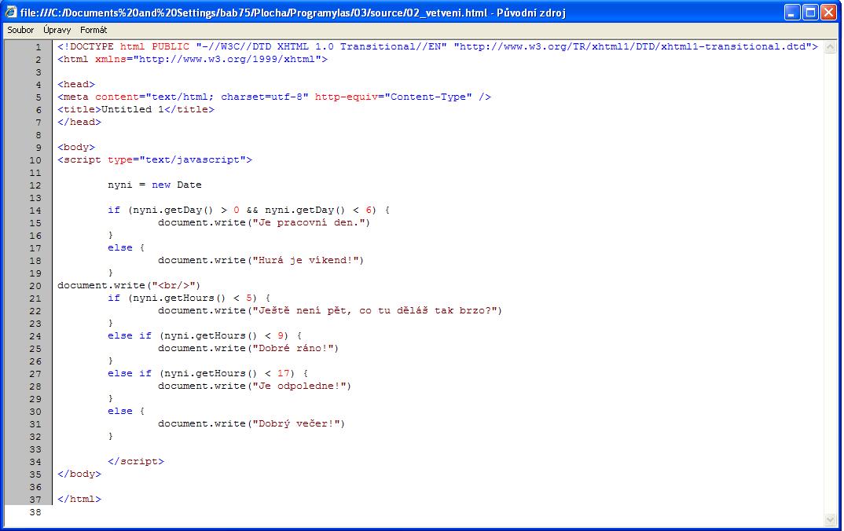
Task: Click the vertical scrollbar track
Action: click(x=831, y=275)
